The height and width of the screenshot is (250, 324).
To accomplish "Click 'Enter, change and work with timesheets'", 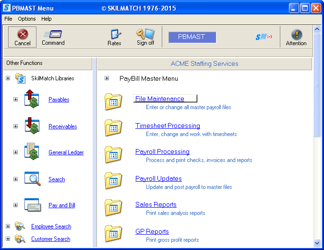I will 192,134.
